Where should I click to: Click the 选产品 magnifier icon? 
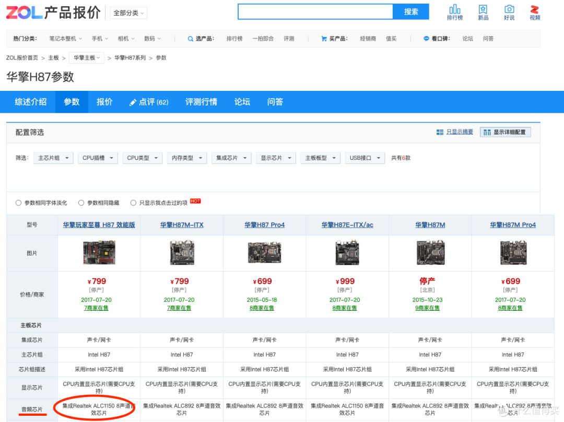coord(190,39)
